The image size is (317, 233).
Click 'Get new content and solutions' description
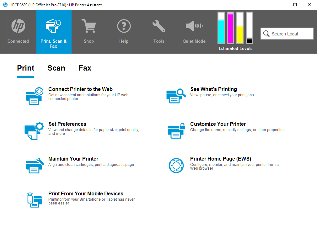click(x=88, y=97)
